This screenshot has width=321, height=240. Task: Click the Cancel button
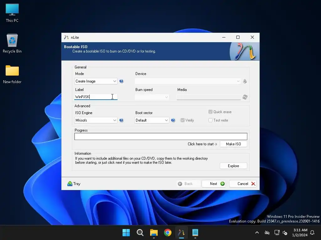(243, 184)
